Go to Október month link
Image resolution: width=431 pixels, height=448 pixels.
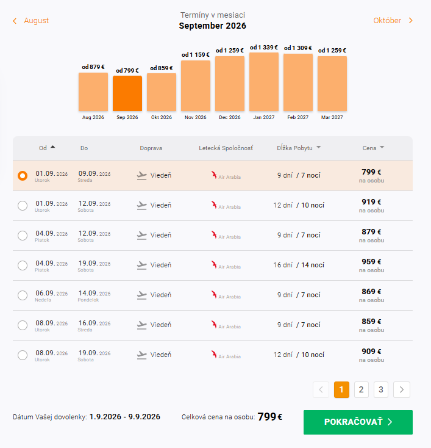pos(387,21)
